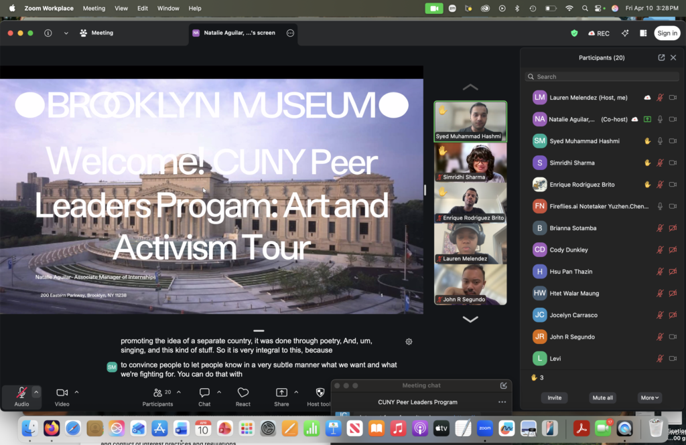Toggle Brianna Sotamba's video icon
The image size is (686, 445).
click(673, 228)
